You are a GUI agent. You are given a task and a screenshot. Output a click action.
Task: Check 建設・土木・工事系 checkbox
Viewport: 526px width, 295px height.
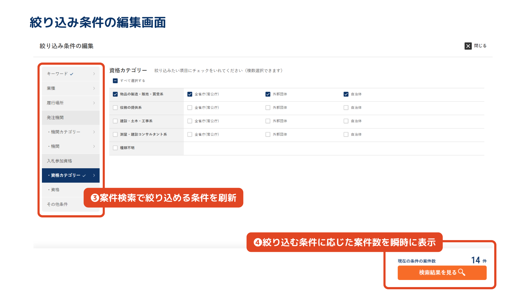[115, 121]
